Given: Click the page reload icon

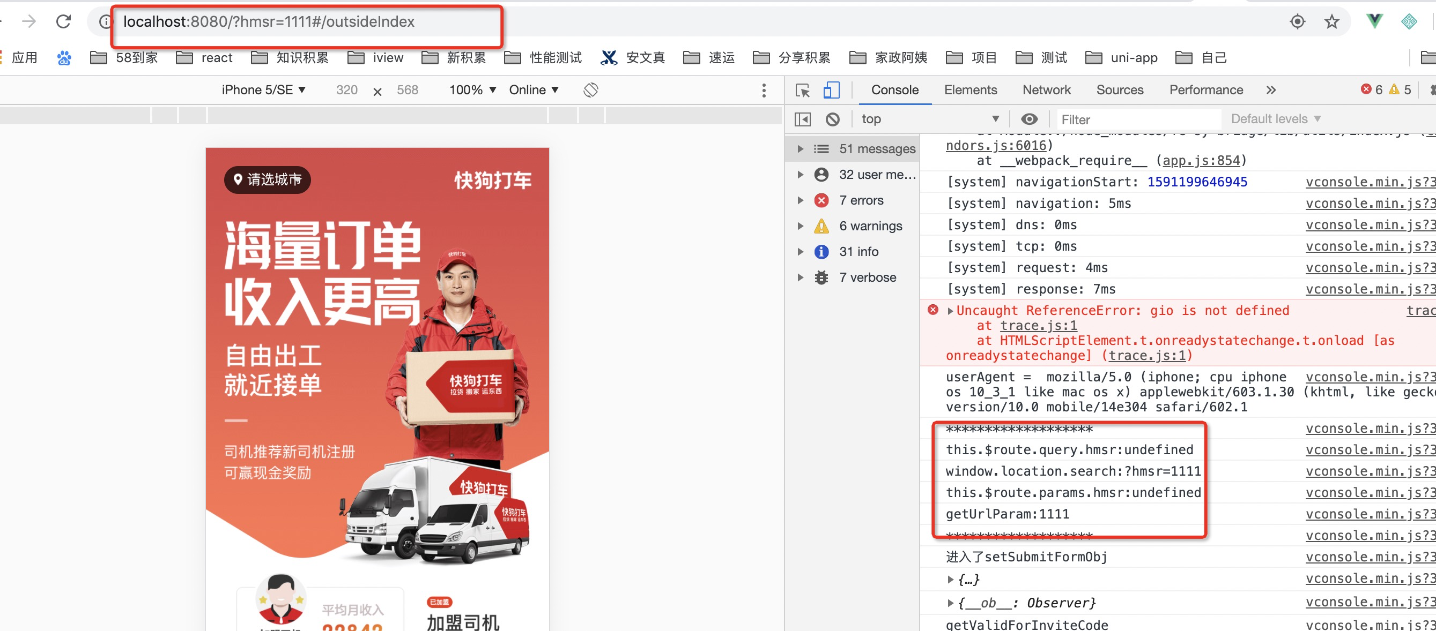Looking at the screenshot, I should click(x=64, y=22).
